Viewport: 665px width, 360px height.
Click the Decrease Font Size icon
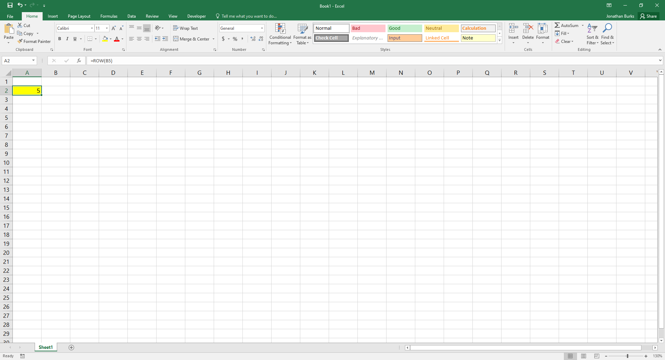tap(121, 28)
